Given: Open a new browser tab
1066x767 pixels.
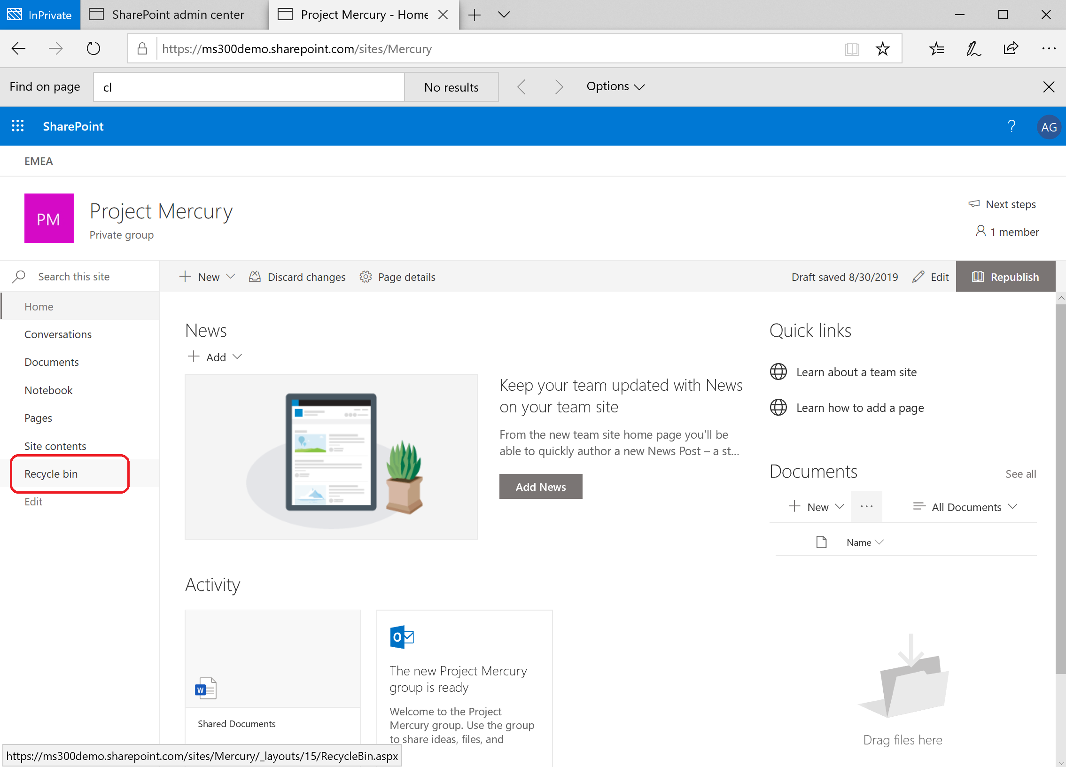Looking at the screenshot, I should [474, 15].
